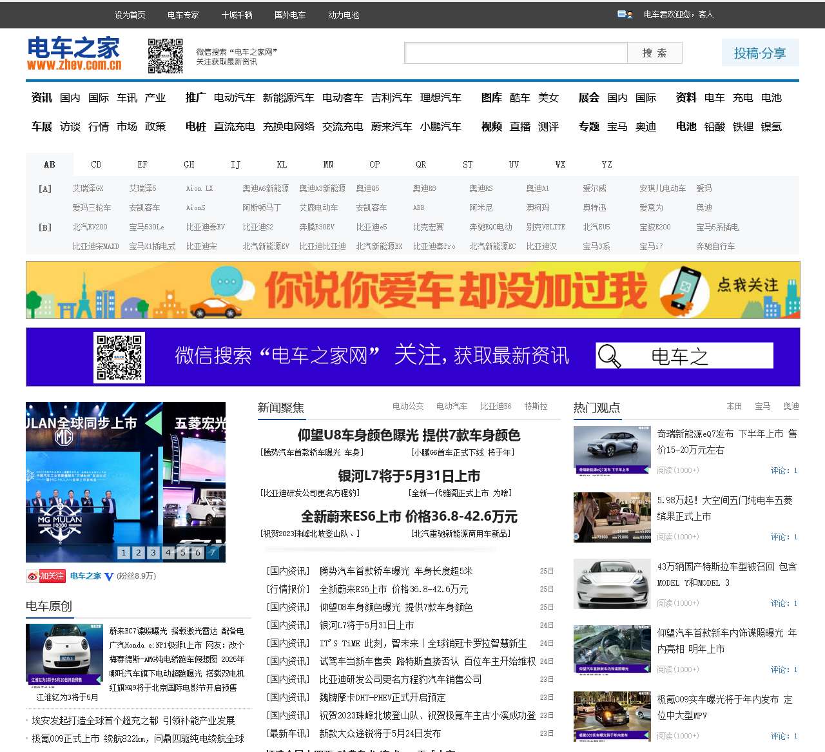825x752 pixels.
Task: Select slideshow page number 7
Action: 212,553
